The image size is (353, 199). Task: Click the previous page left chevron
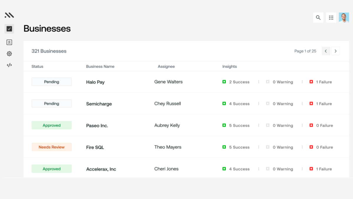(x=326, y=51)
